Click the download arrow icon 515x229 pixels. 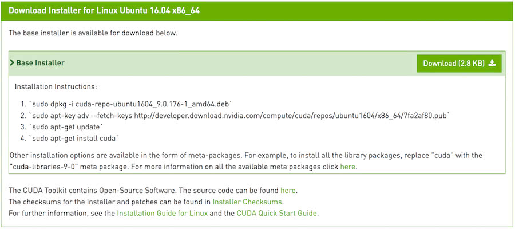pyautogui.click(x=492, y=63)
